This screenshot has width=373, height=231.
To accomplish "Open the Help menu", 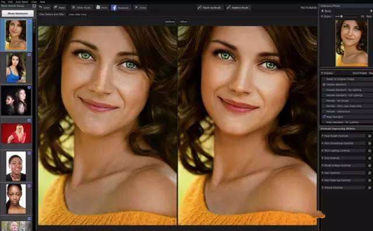I will 43,2.
